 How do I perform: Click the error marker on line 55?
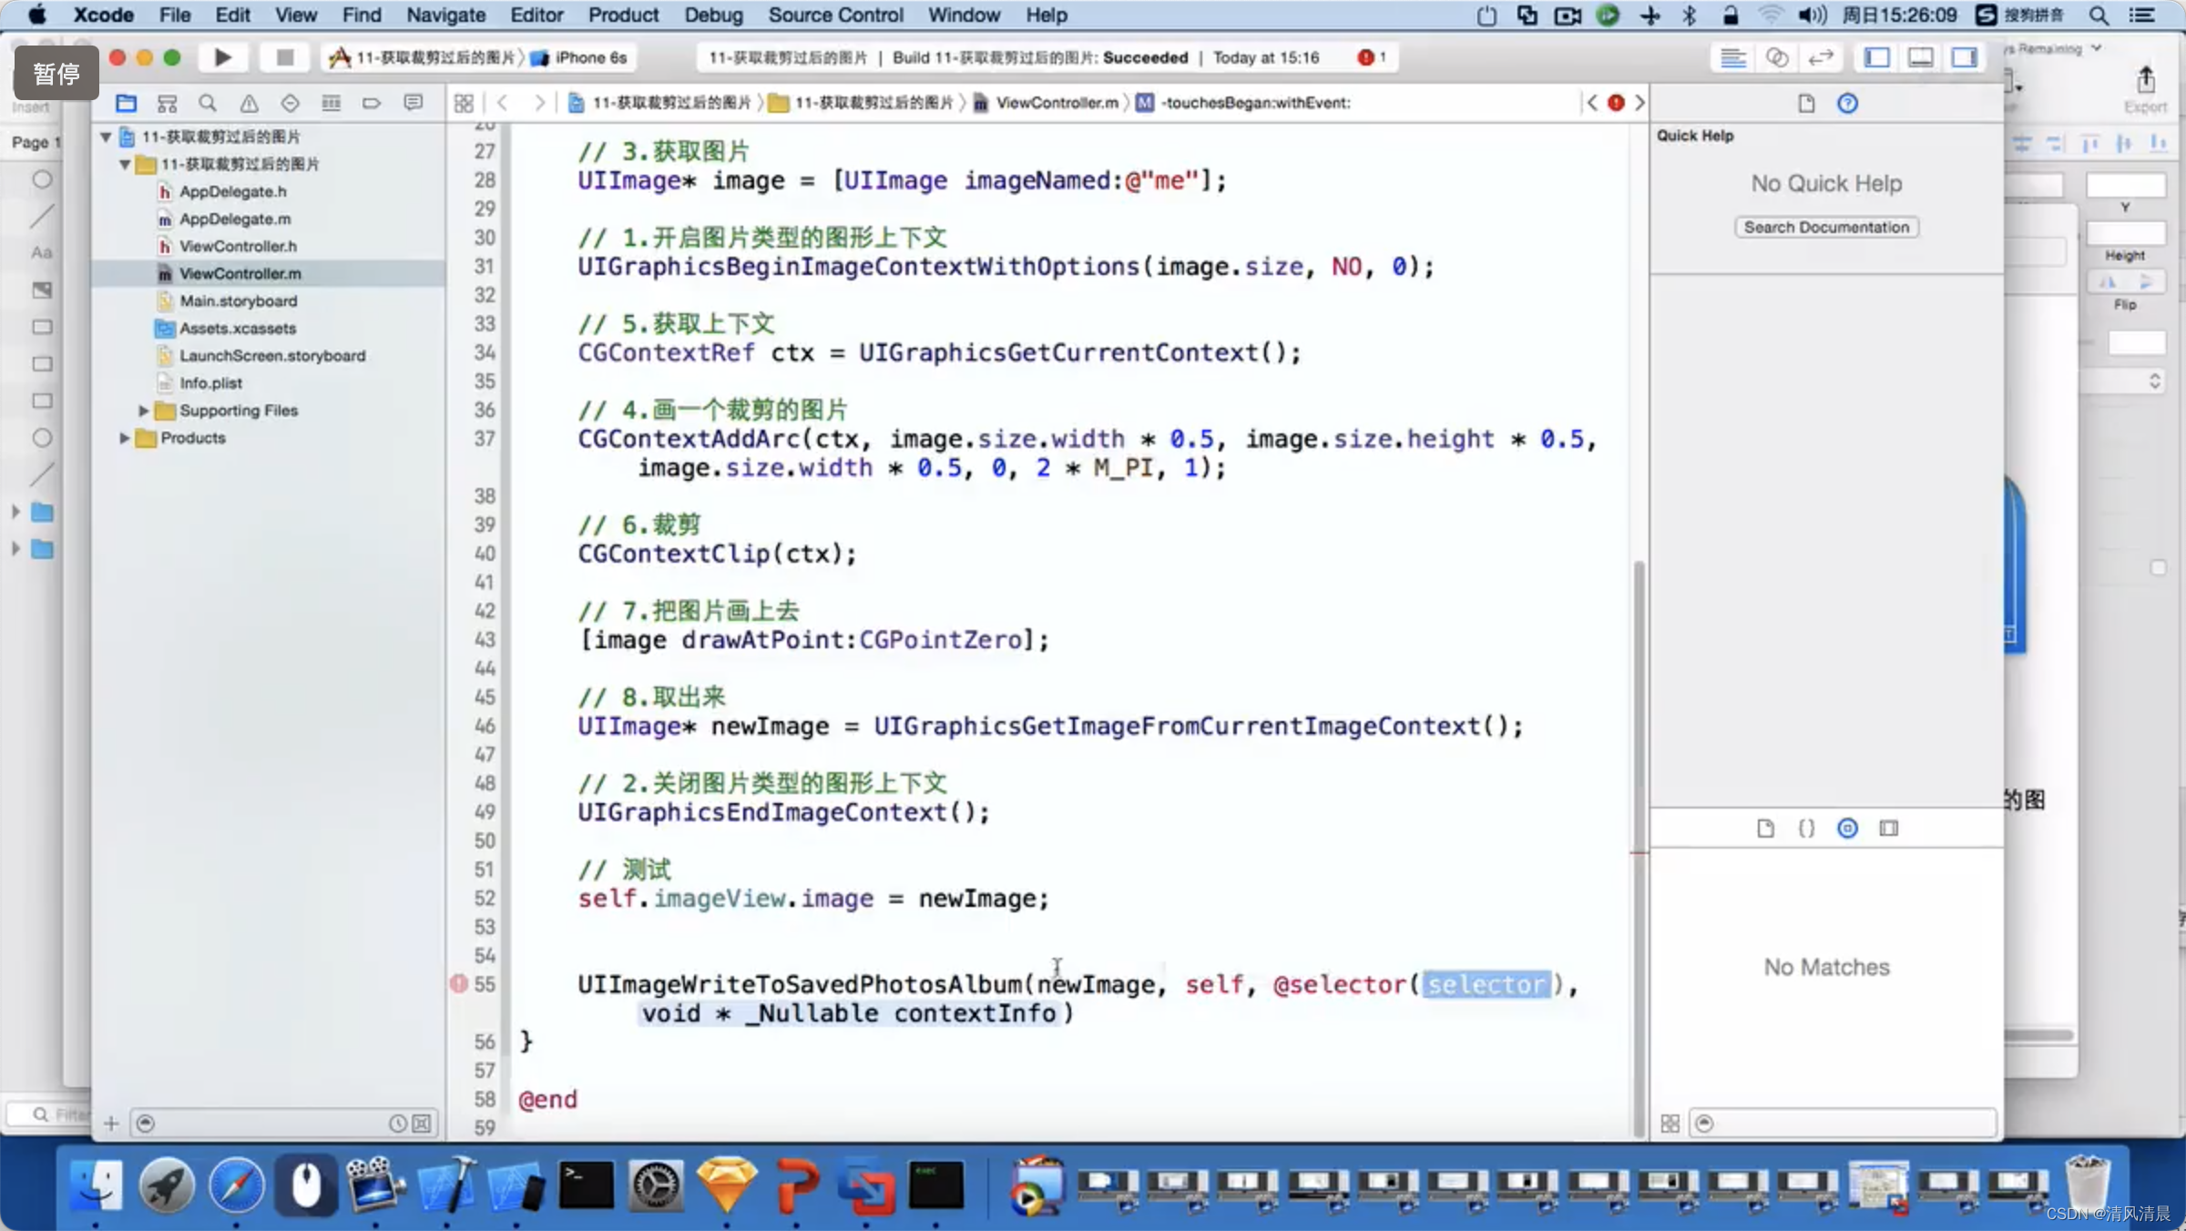(459, 983)
